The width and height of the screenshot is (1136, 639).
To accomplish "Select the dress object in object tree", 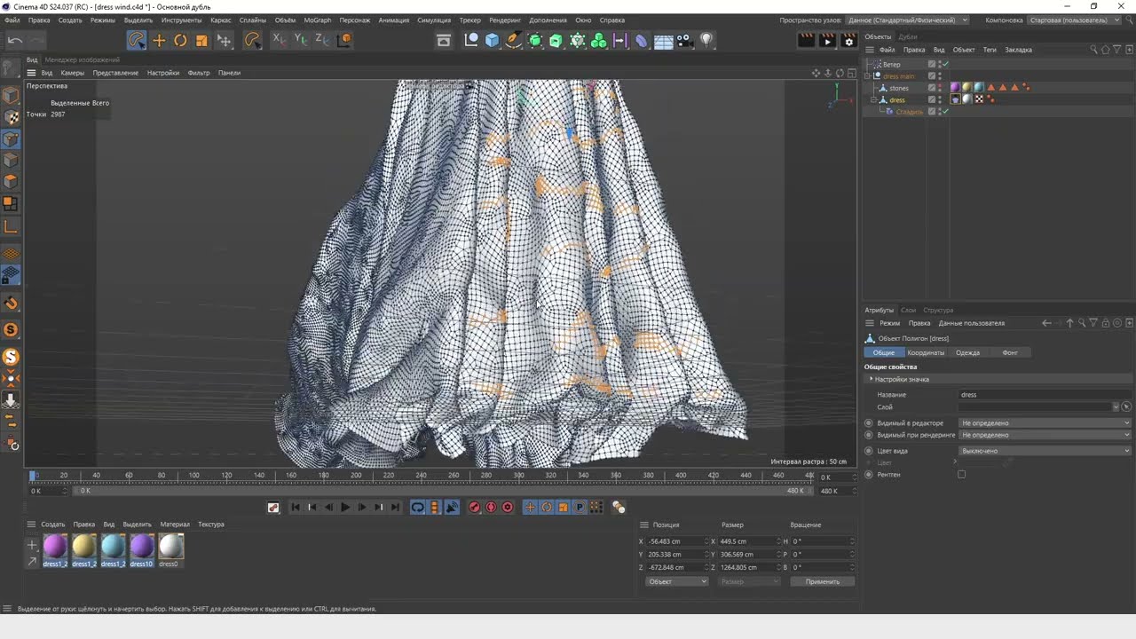I will [897, 100].
